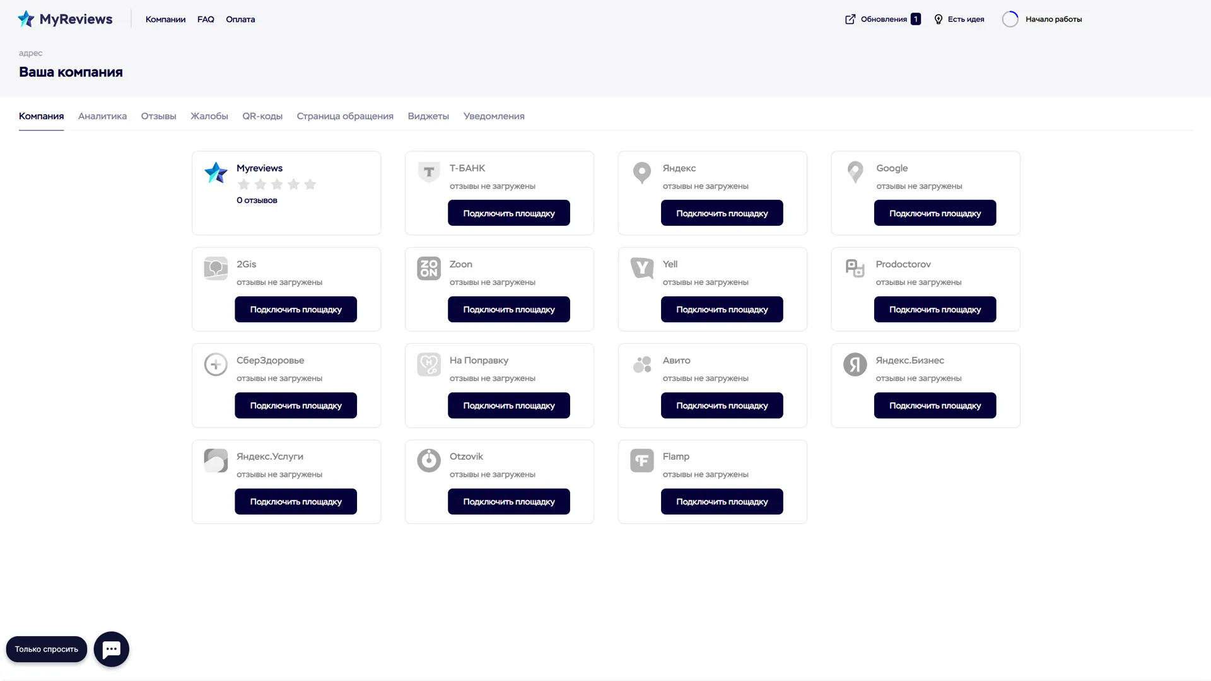The image size is (1211, 681).
Task: Open the QR-коды tab
Action: coord(262,116)
